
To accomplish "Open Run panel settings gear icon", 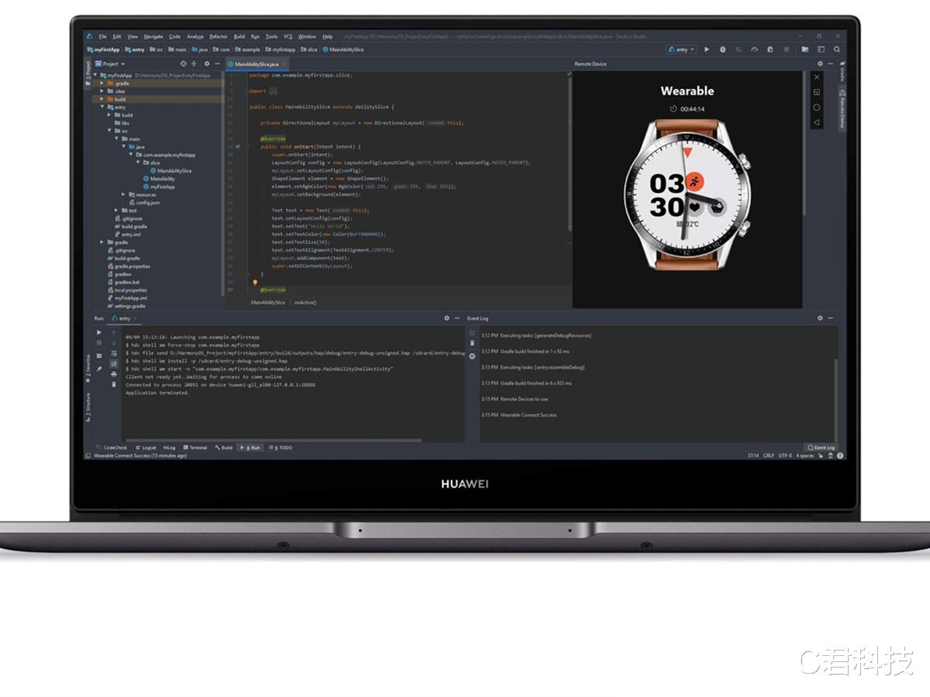I will (x=446, y=318).
